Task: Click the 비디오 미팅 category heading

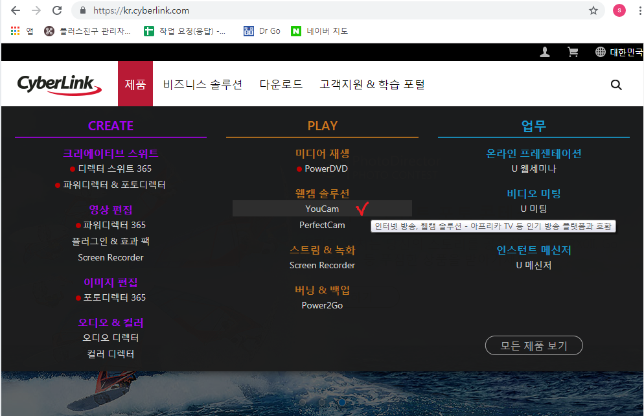Action: (x=534, y=194)
